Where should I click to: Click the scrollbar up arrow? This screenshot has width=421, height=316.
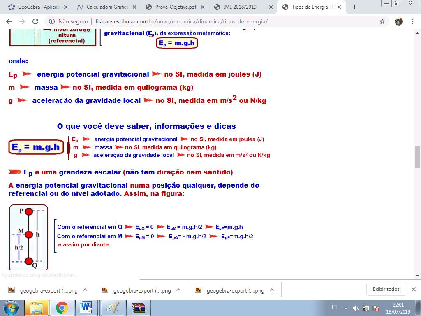(417, 33)
